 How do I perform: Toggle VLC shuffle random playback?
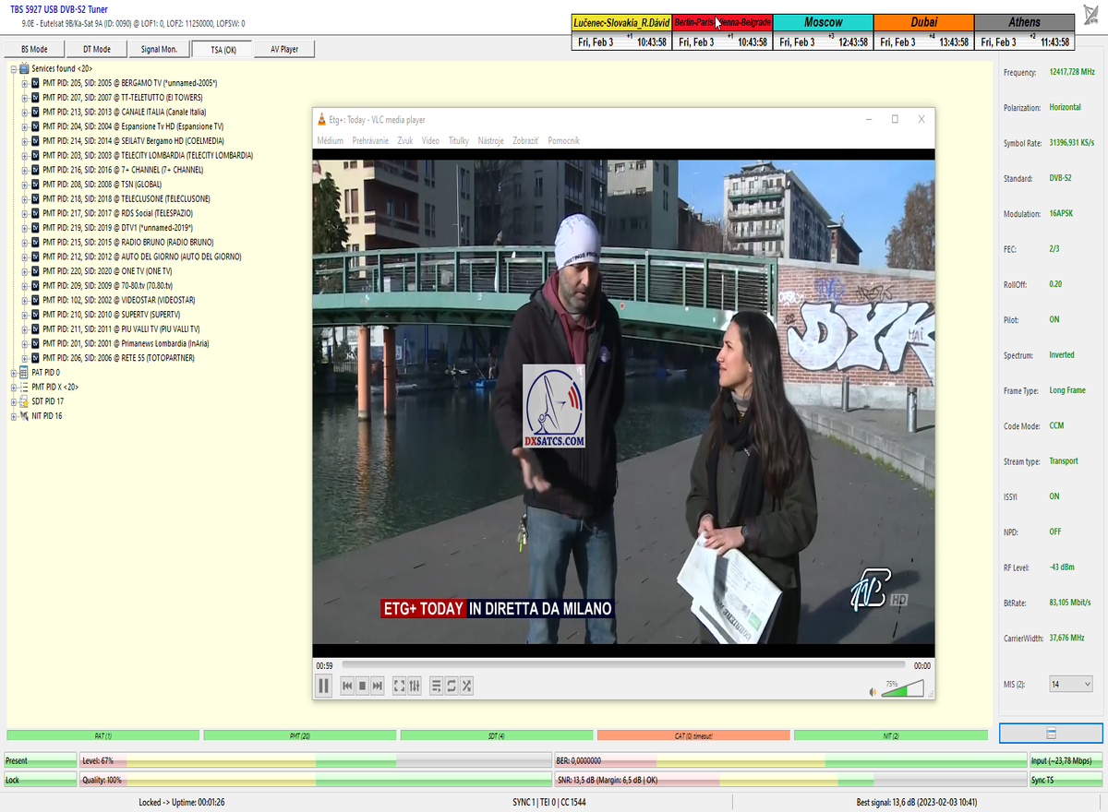(x=467, y=686)
